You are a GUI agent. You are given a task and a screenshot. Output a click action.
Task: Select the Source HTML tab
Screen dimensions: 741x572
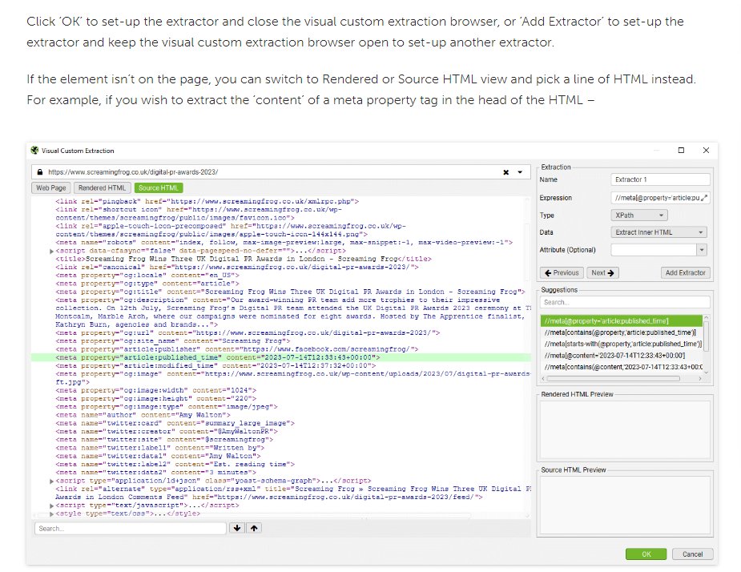pyautogui.click(x=159, y=187)
